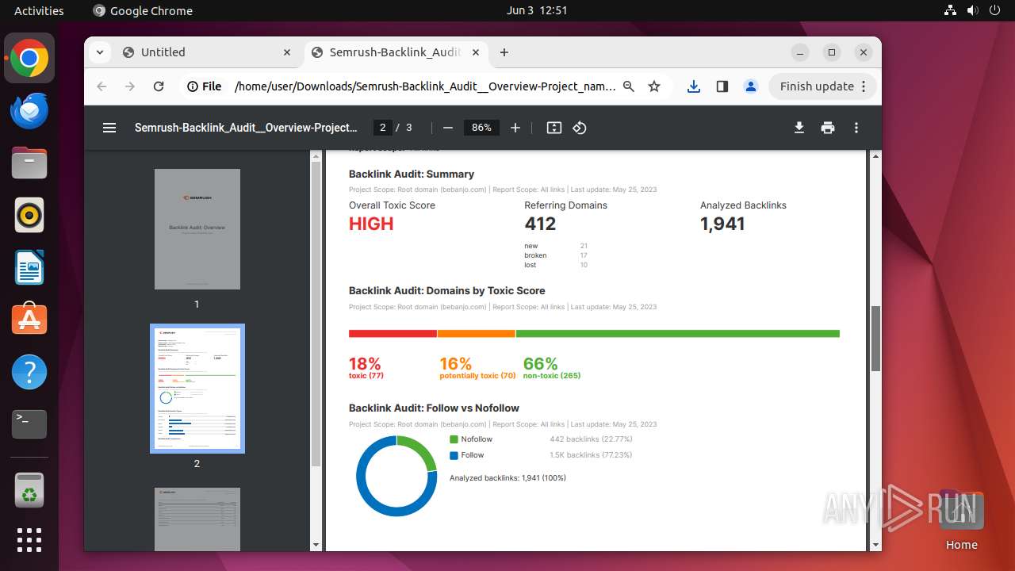This screenshot has width=1015, height=571.
Task: Print the PDF document
Action: coord(828,128)
